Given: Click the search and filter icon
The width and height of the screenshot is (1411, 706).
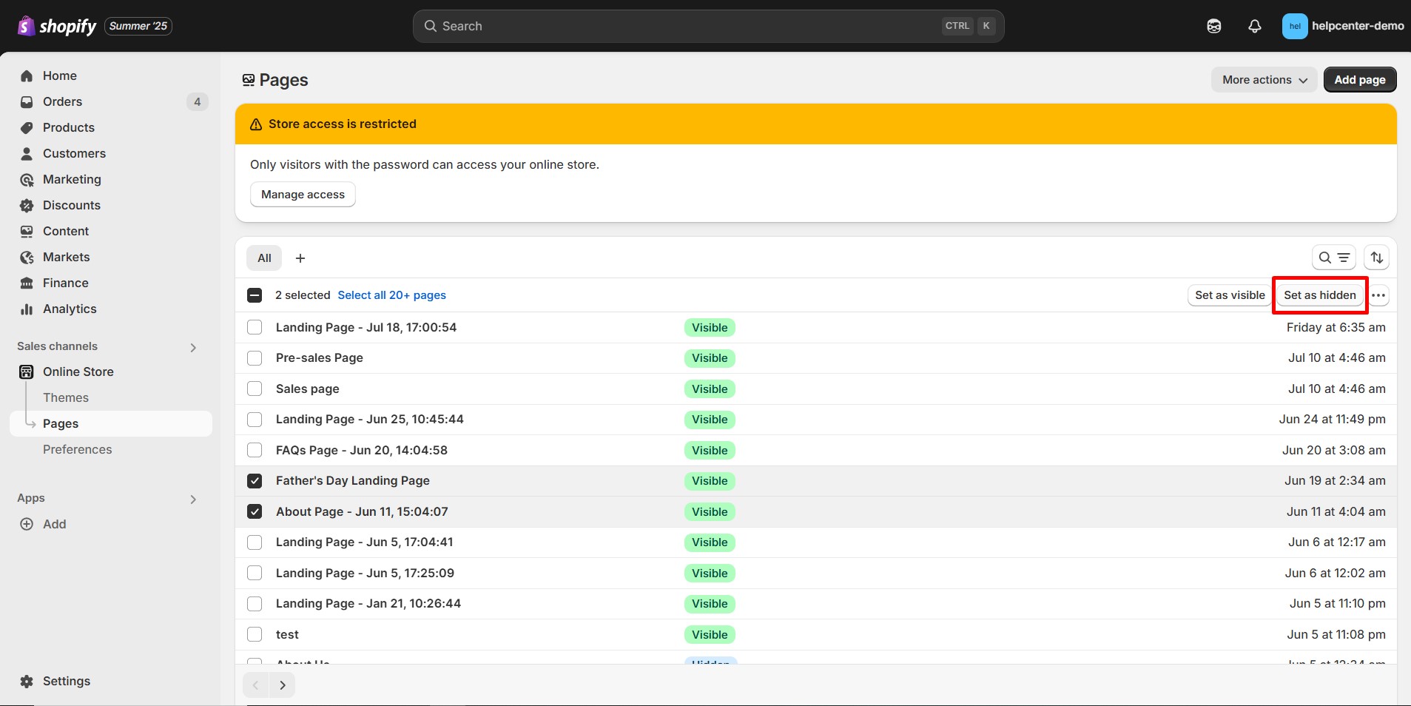Looking at the screenshot, I should pyautogui.click(x=1333, y=258).
